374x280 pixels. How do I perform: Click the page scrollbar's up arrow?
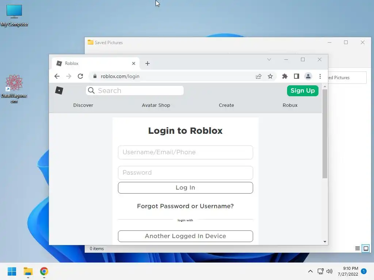(325, 86)
